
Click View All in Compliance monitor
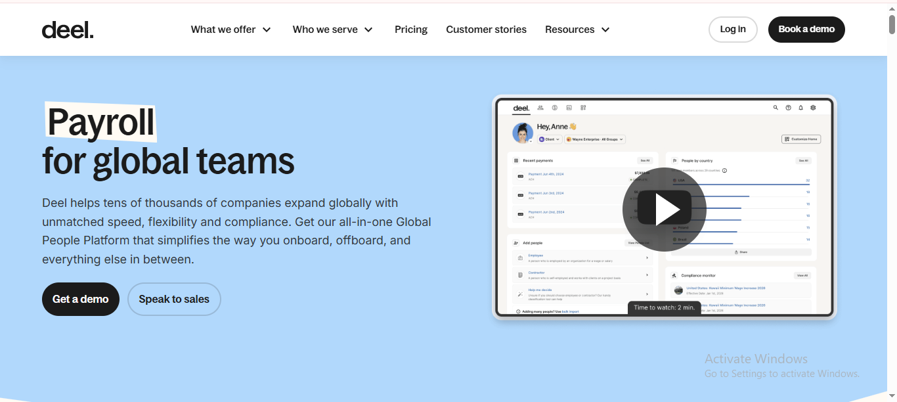[x=802, y=275]
